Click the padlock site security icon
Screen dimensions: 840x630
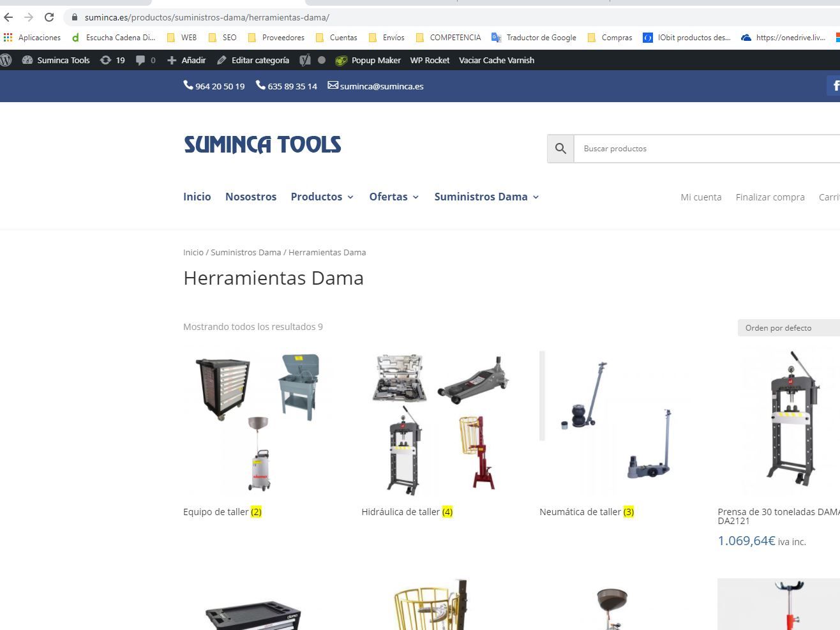[74, 17]
